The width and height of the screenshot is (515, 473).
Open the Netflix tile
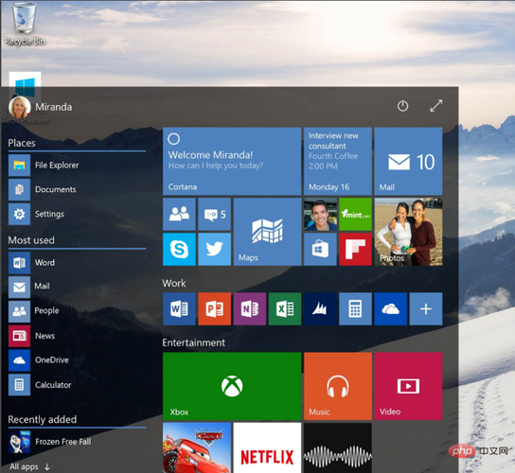(x=267, y=447)
